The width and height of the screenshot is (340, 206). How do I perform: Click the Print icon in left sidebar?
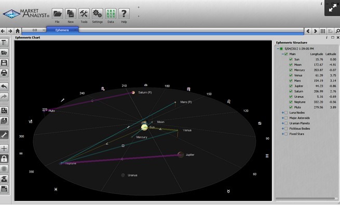pos(4,72)
